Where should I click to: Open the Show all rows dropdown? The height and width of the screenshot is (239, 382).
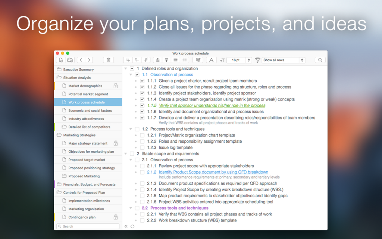tap(284, 60)
